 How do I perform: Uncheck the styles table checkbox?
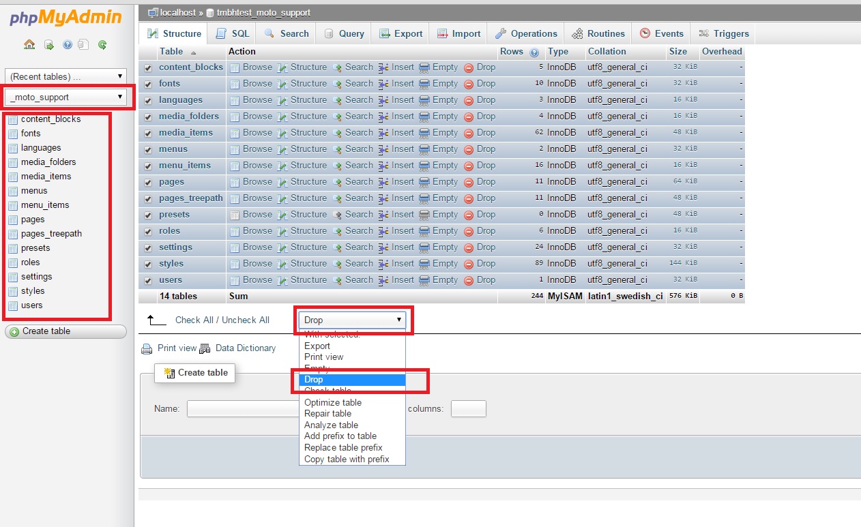tap(148, 264)
